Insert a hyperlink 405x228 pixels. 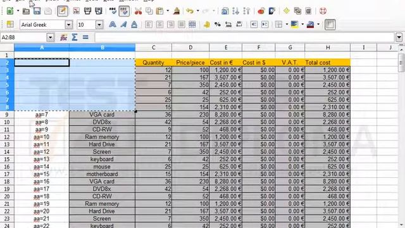225,11
